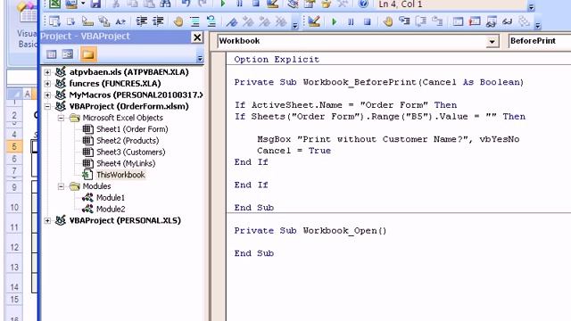Go to the previous bookmark
Image resolution: width=571 pixels, height=321 pixels.
coord(265,21)
